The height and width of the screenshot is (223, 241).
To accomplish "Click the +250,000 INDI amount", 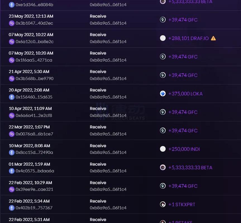I will coord(184,149).
